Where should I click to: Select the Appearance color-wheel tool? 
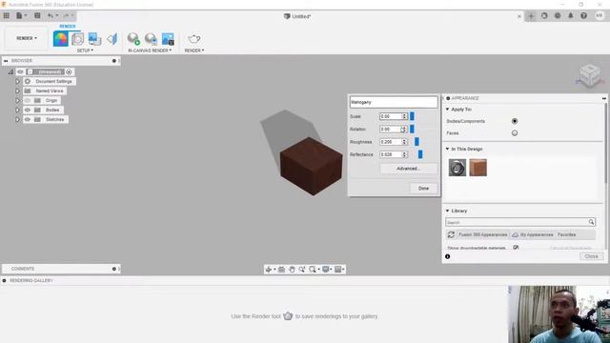tap(61, 39)
